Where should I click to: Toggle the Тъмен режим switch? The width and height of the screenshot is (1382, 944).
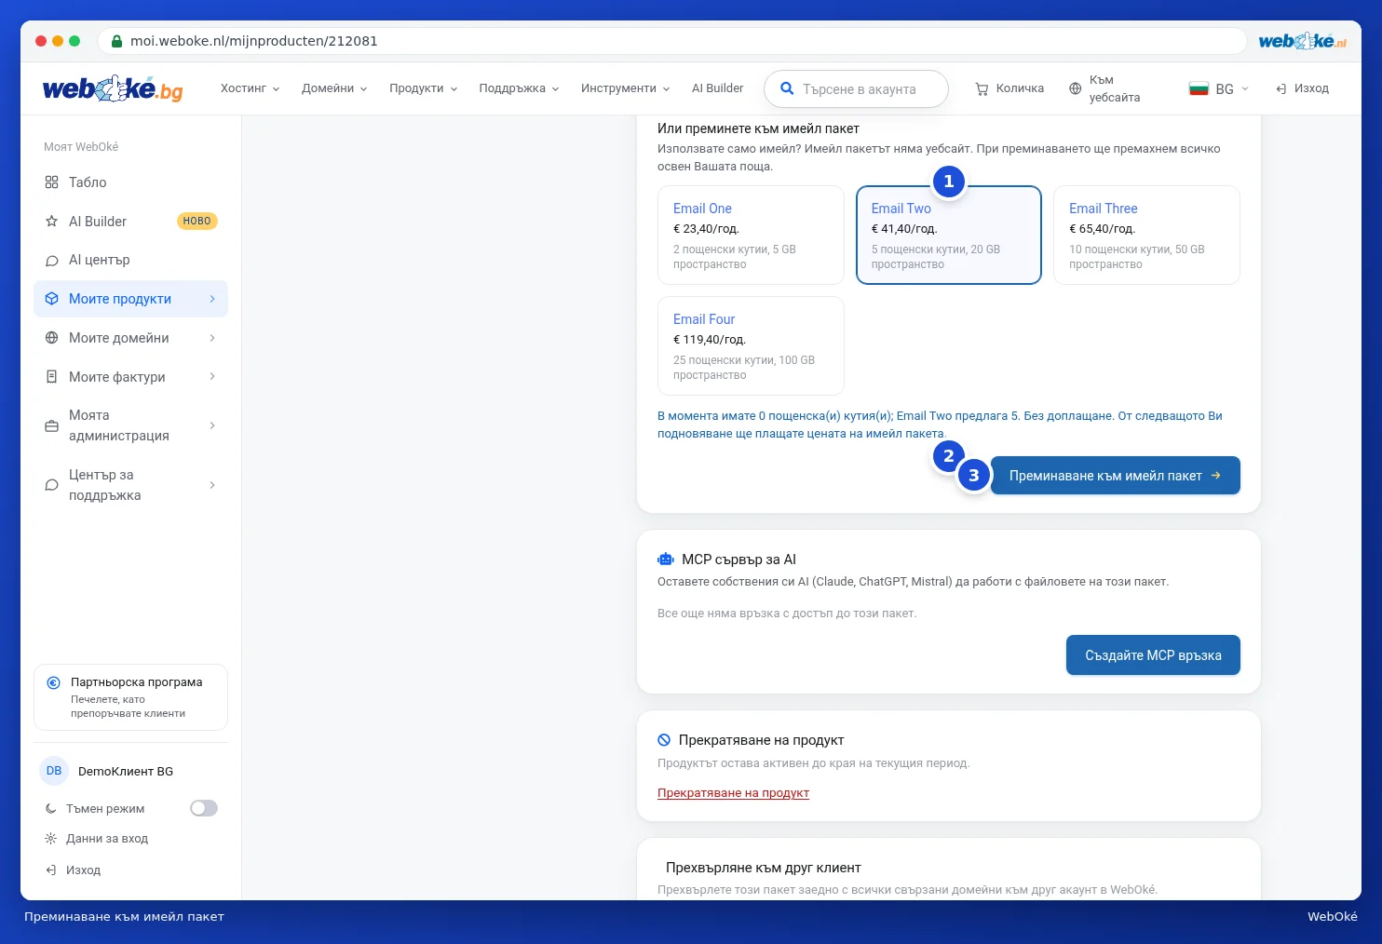(x=204, y=808)
